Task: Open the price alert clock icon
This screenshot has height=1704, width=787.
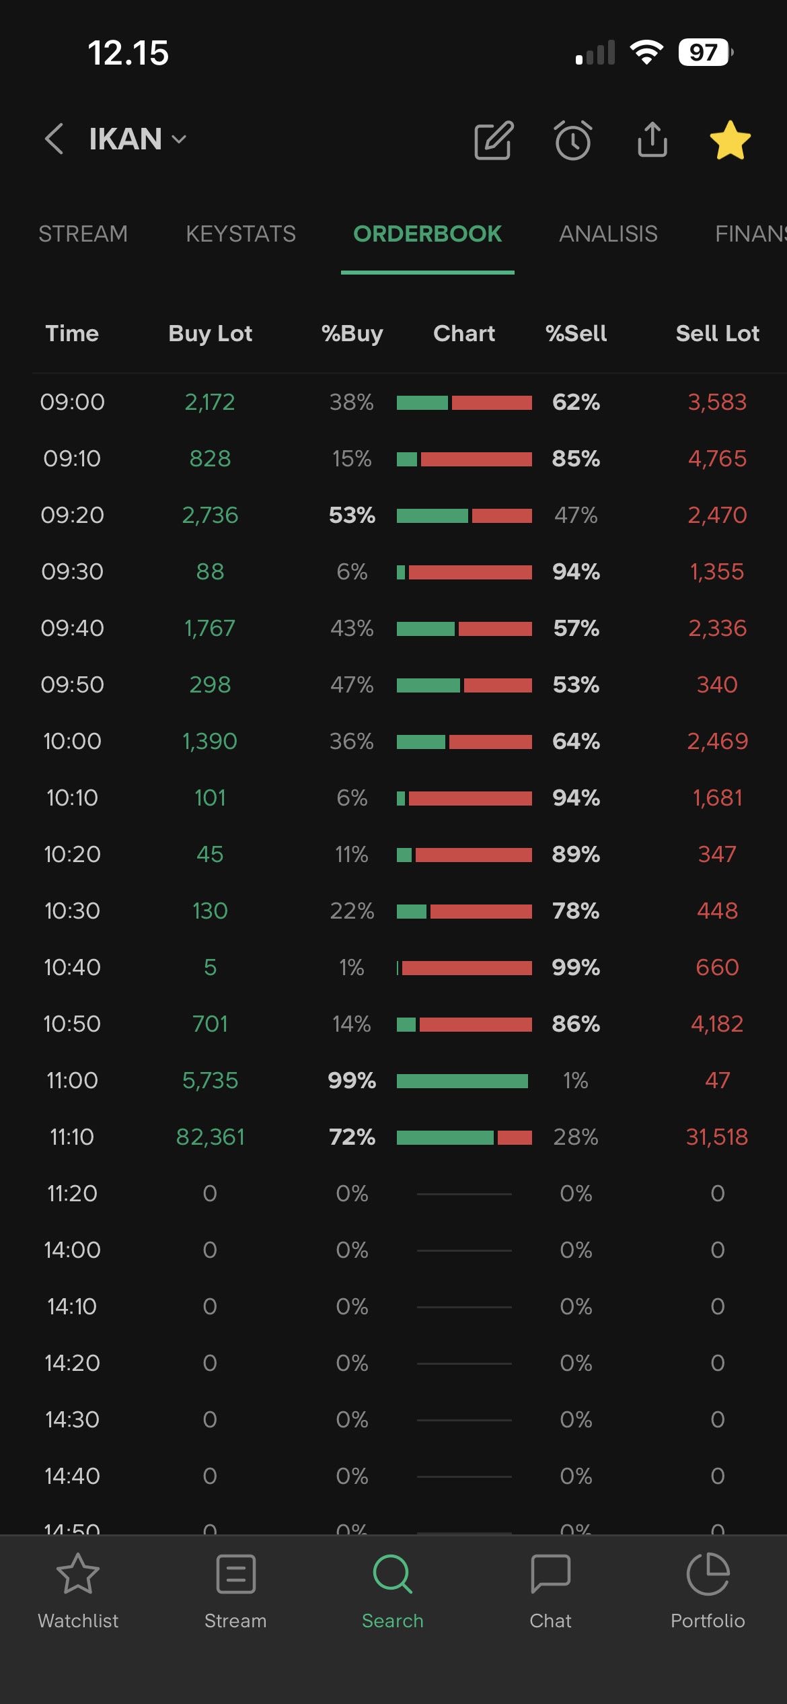Action: [x=573, y=141]
